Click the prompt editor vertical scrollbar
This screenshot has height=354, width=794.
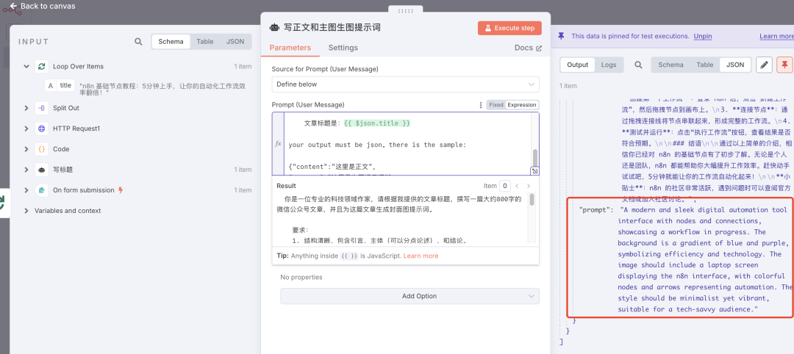point(535,157)
